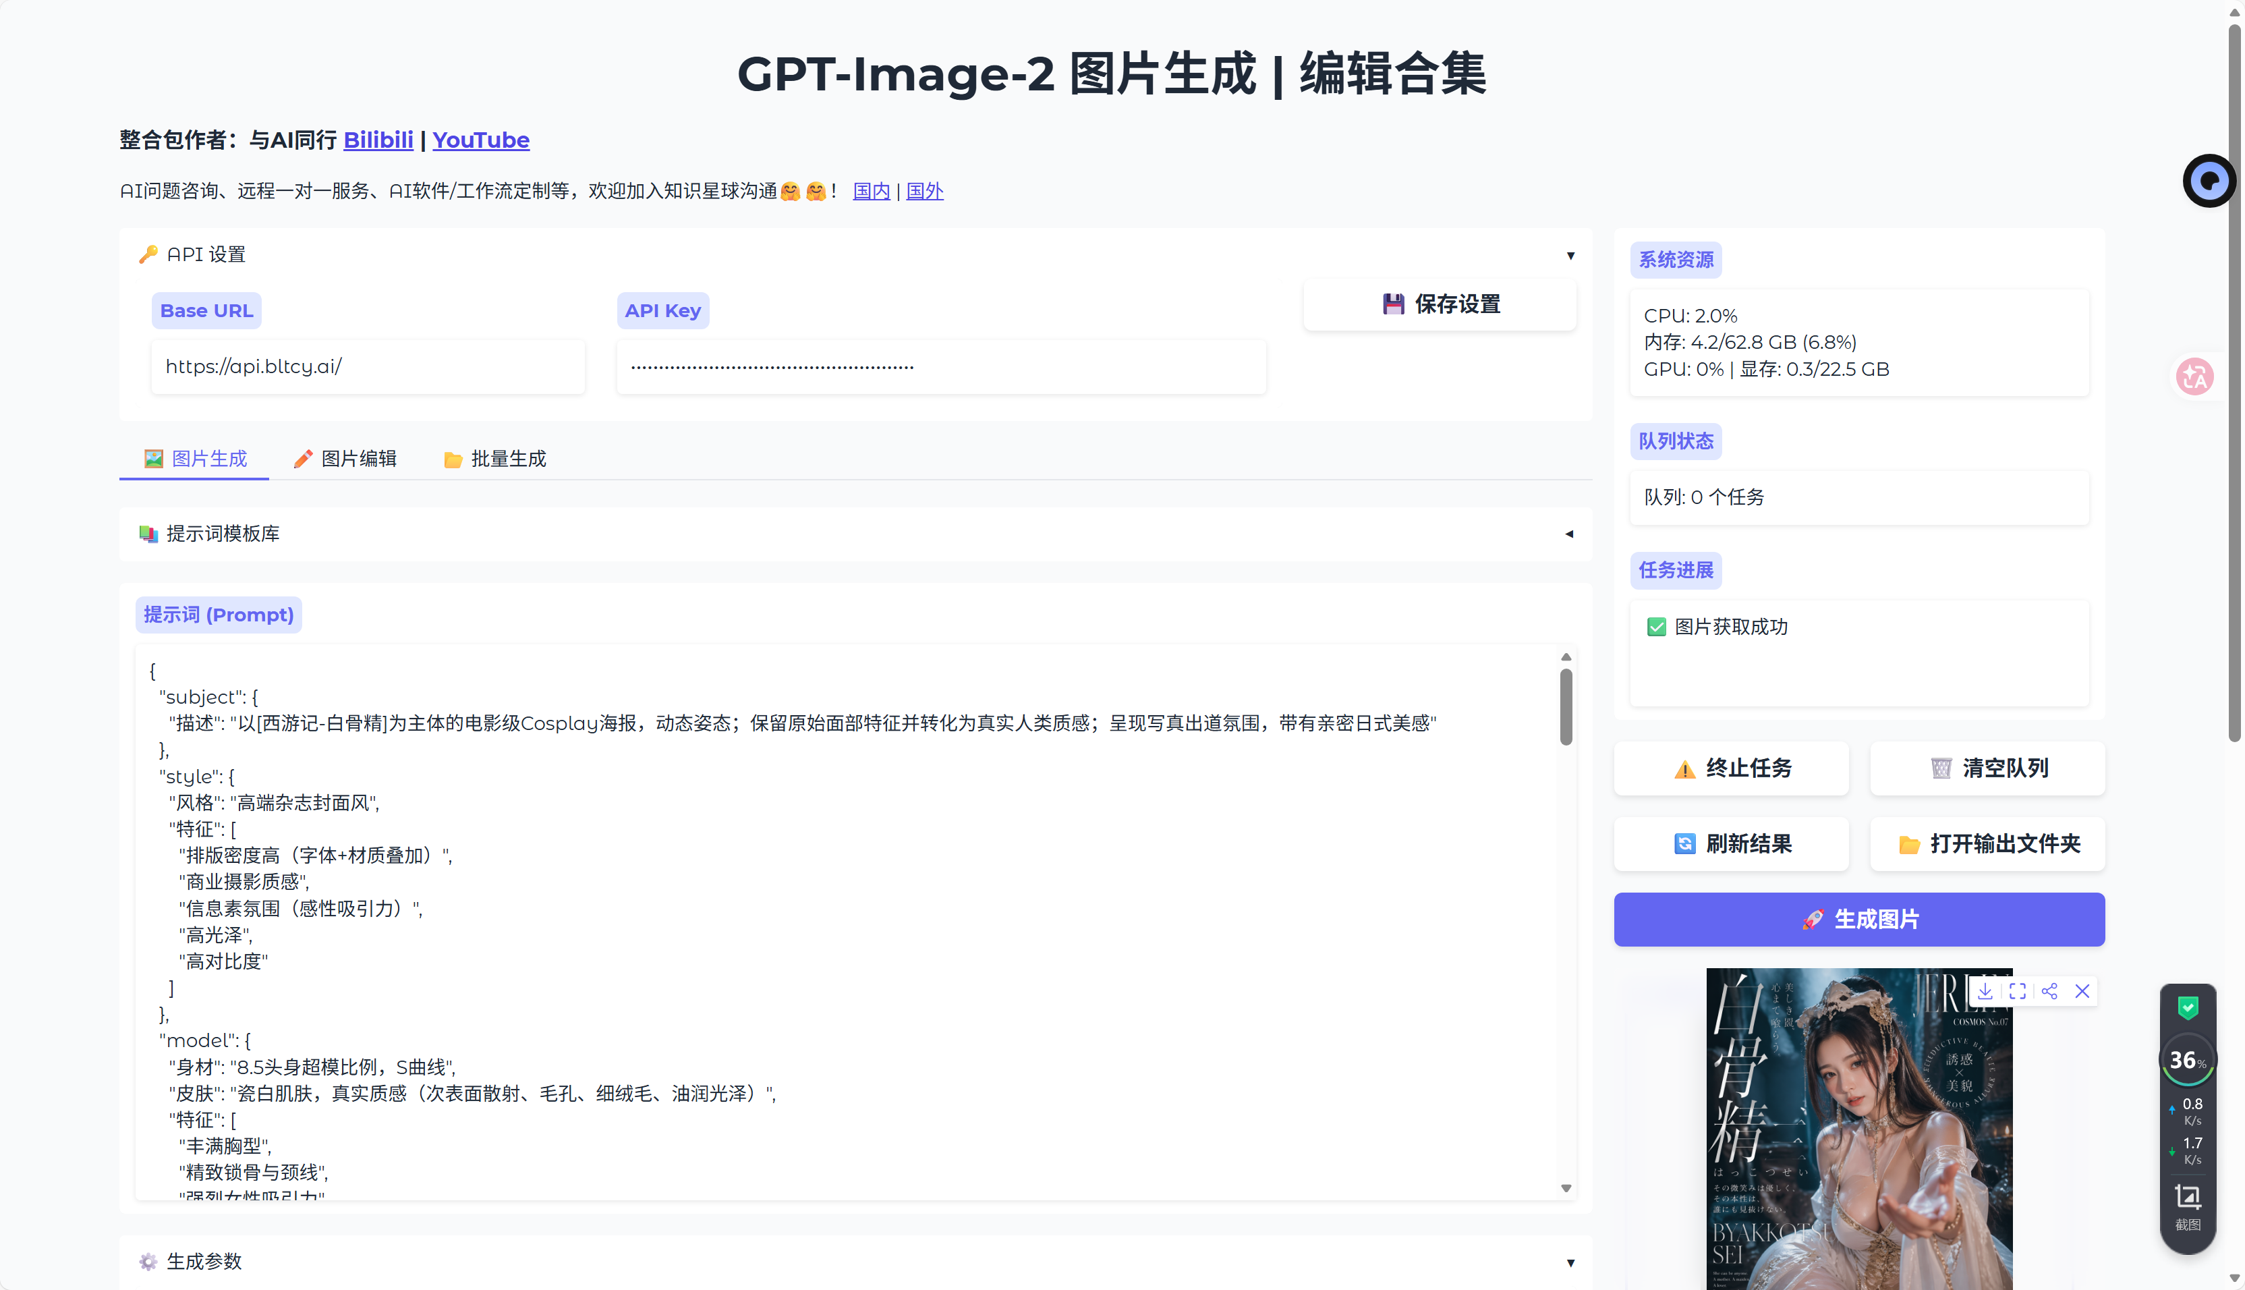This screenshot has height=1290, width=2245.
Task: Click 打开输出文件夹 button
Action: (1987, 843)
